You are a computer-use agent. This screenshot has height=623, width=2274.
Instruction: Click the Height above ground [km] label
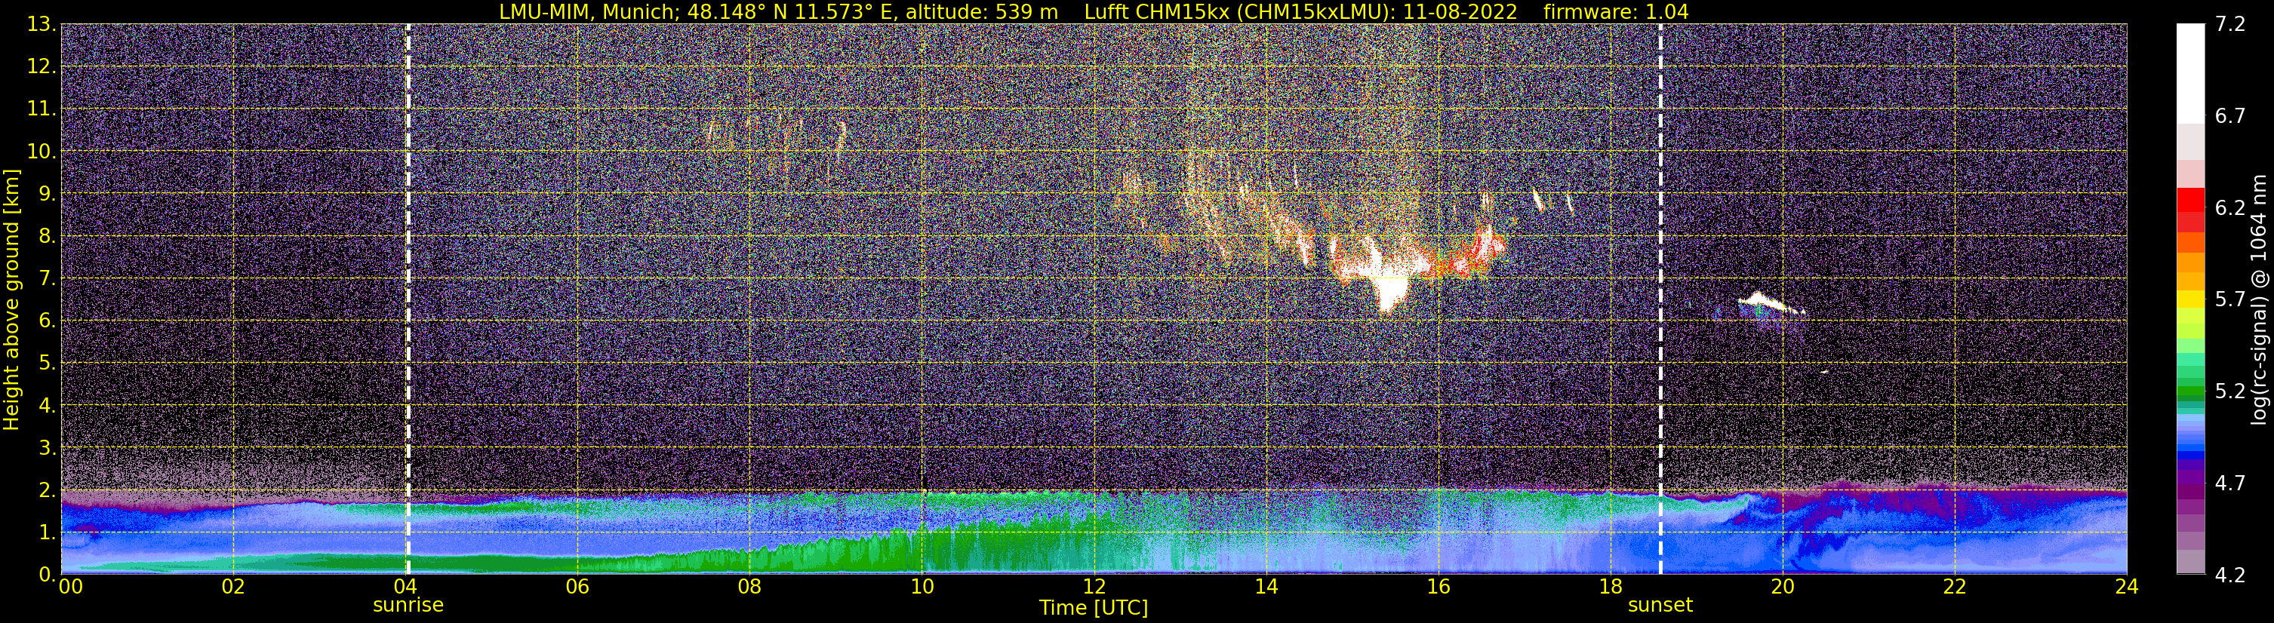11,299
